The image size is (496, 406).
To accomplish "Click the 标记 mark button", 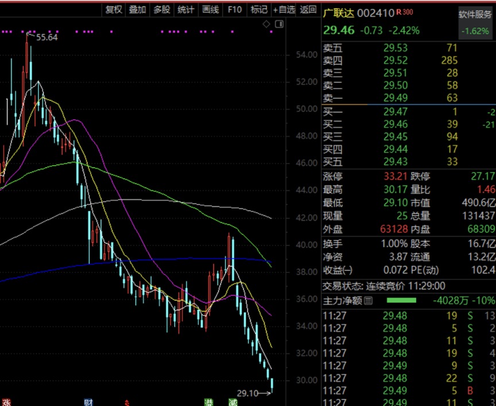I will pyautogui.click(x=259, y=10).
